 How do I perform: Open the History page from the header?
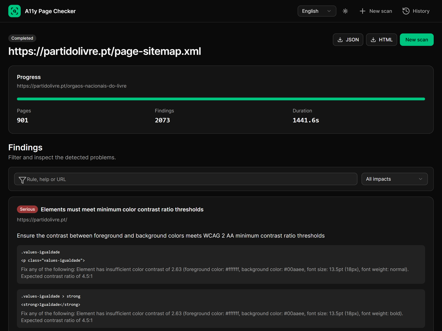pyautogui.click(x=416, y=11)
